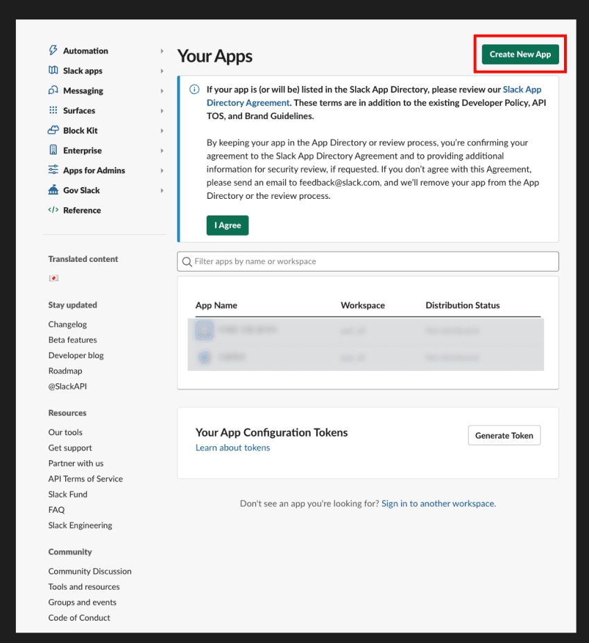Click the Gov Slack capitol icon
The height and width of the screenshot is (643, 589).
53,189
